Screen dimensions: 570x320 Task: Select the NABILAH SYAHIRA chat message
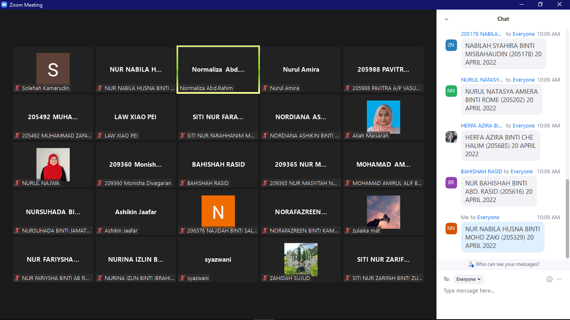tap(504, 54)
